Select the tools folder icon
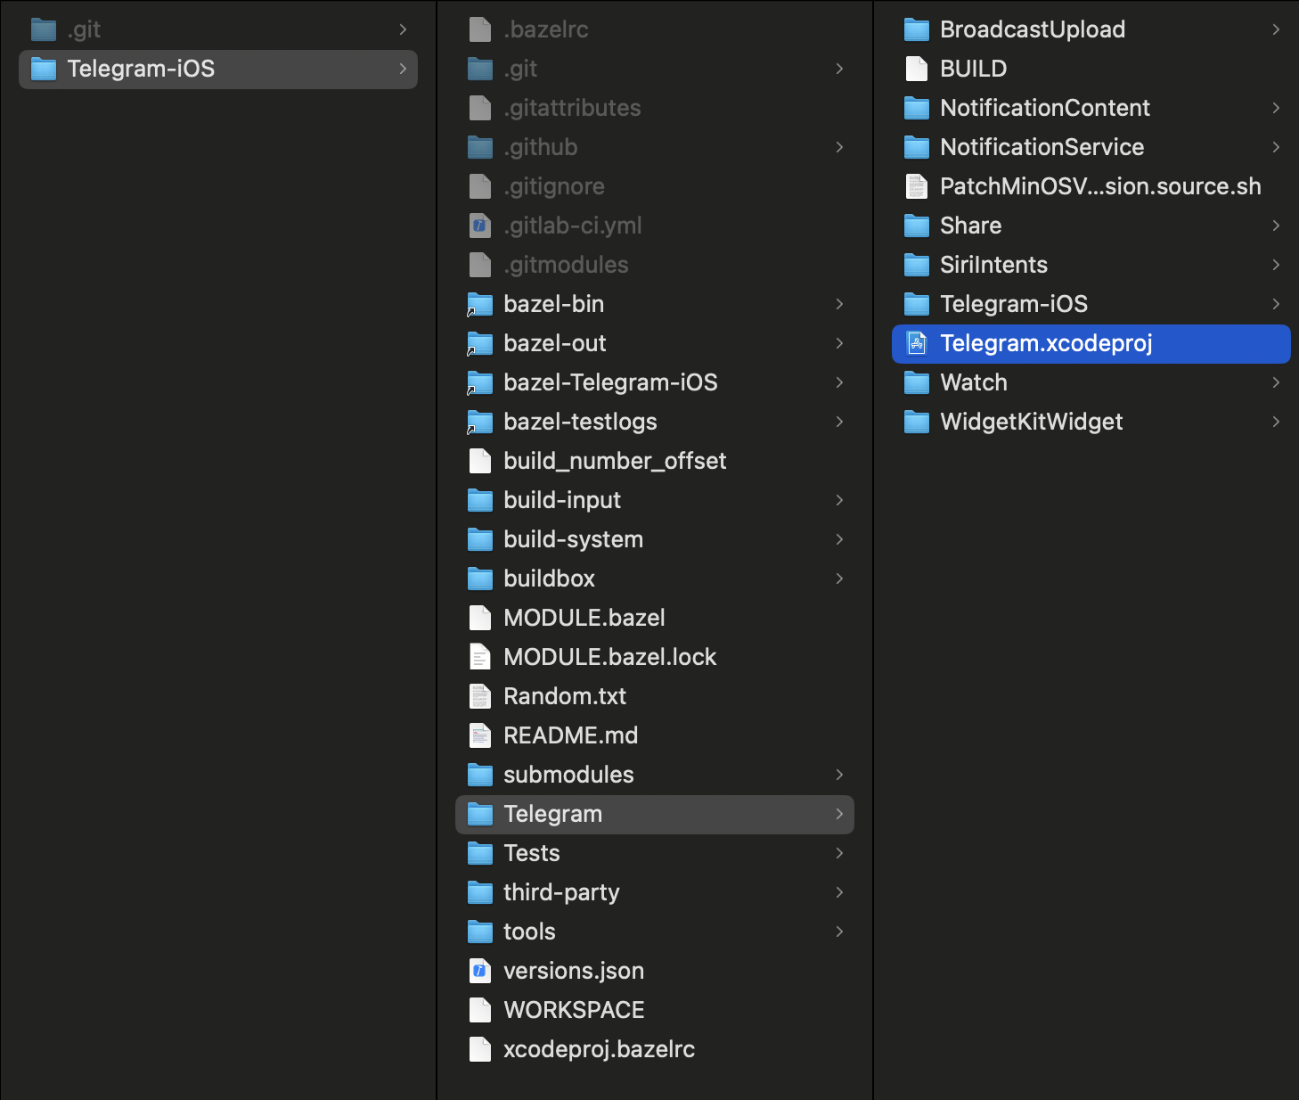The height and width of the screenshot is (1100, 1299). (480, 932)
